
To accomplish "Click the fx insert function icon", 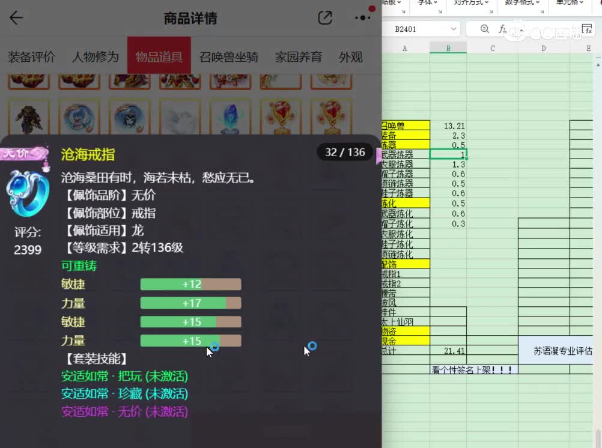I will pyautogui.click(x=502, y=29).
